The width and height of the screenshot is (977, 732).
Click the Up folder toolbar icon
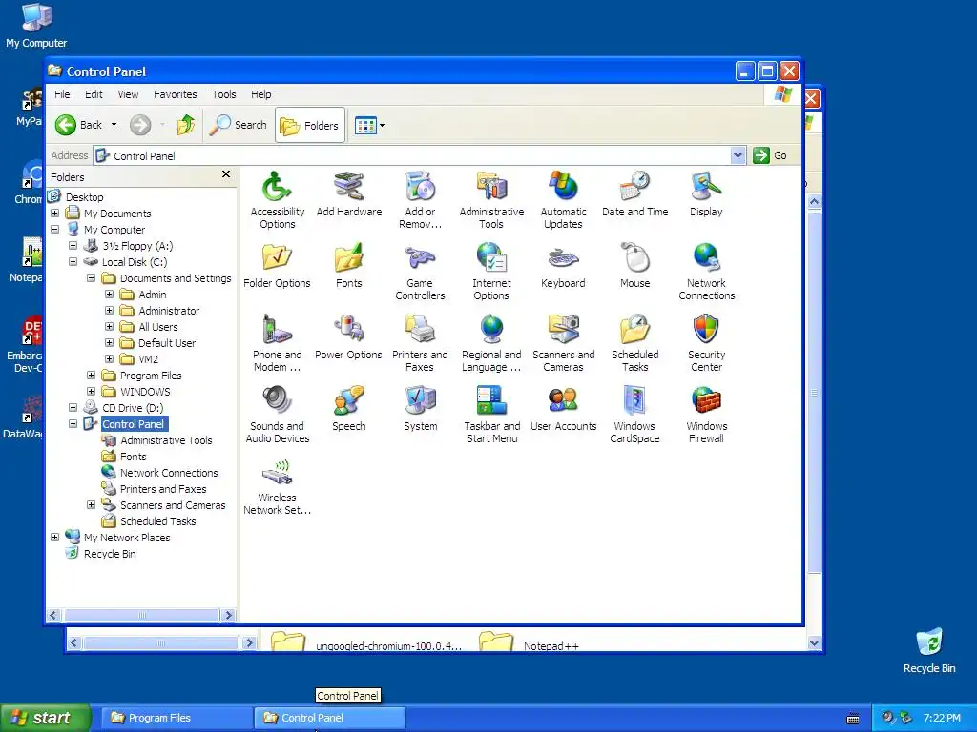click(x=186, y=125)
